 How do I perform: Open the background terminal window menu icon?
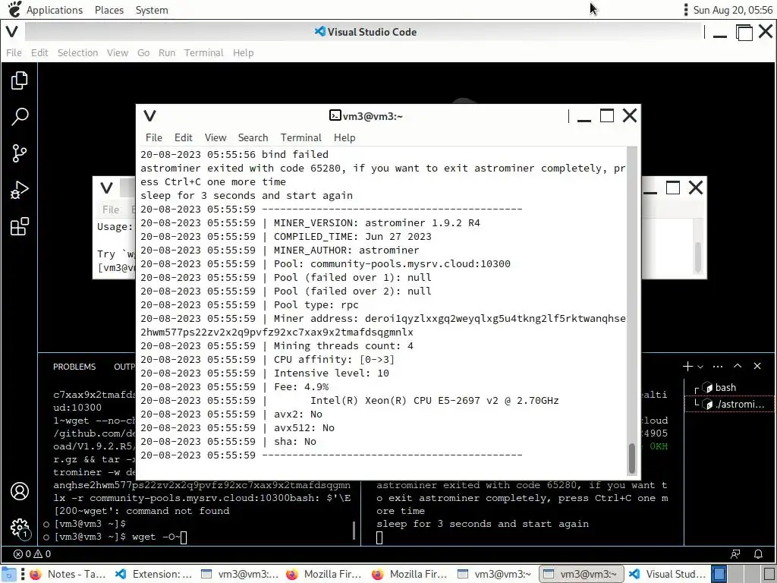[106, 188]
